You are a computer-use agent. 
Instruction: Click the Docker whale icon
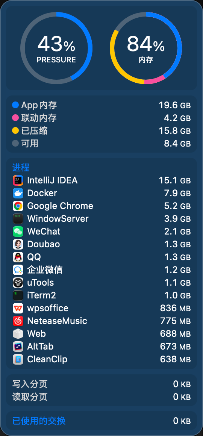pyautogui.click(x=18, y=193)
